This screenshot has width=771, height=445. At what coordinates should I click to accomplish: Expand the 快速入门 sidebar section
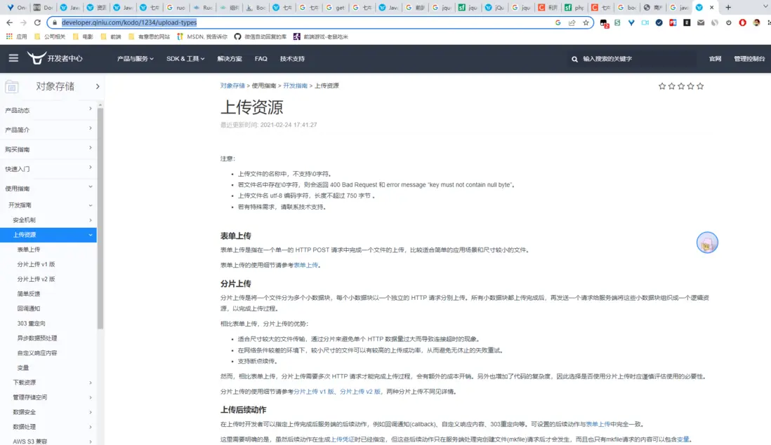pyautogui.click(x=48, y=169)
